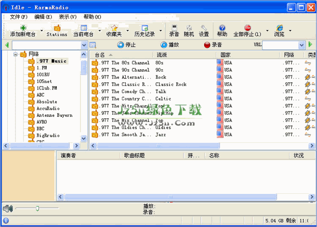The image size is (317, 227).
Task: Select AccuRadio in network tree
Action: pos(48,109)
